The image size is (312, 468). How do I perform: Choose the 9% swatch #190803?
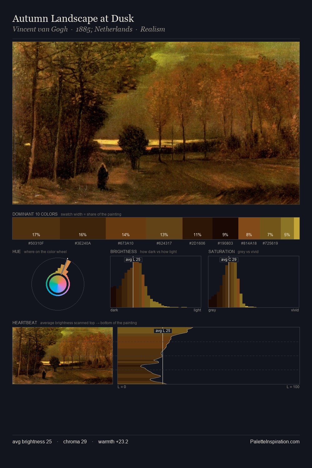[x=225, y=228]
